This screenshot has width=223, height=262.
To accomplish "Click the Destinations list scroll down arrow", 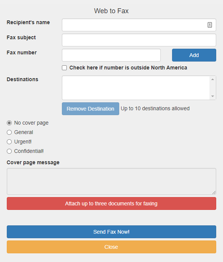I will coord(212,96).
